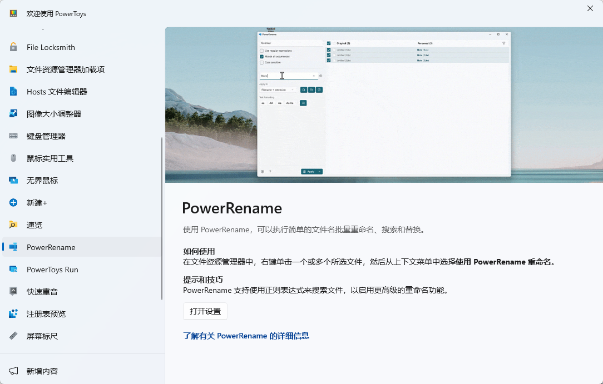Viewport: 603px width, 384px height.
Task: Click the File Explorer add-ons folder icon
Action: 13,69
